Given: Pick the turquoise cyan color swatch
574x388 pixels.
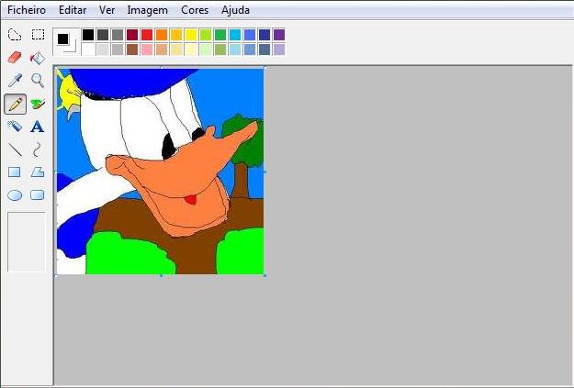Looking at the screenshot, I should tap(235, 35).
